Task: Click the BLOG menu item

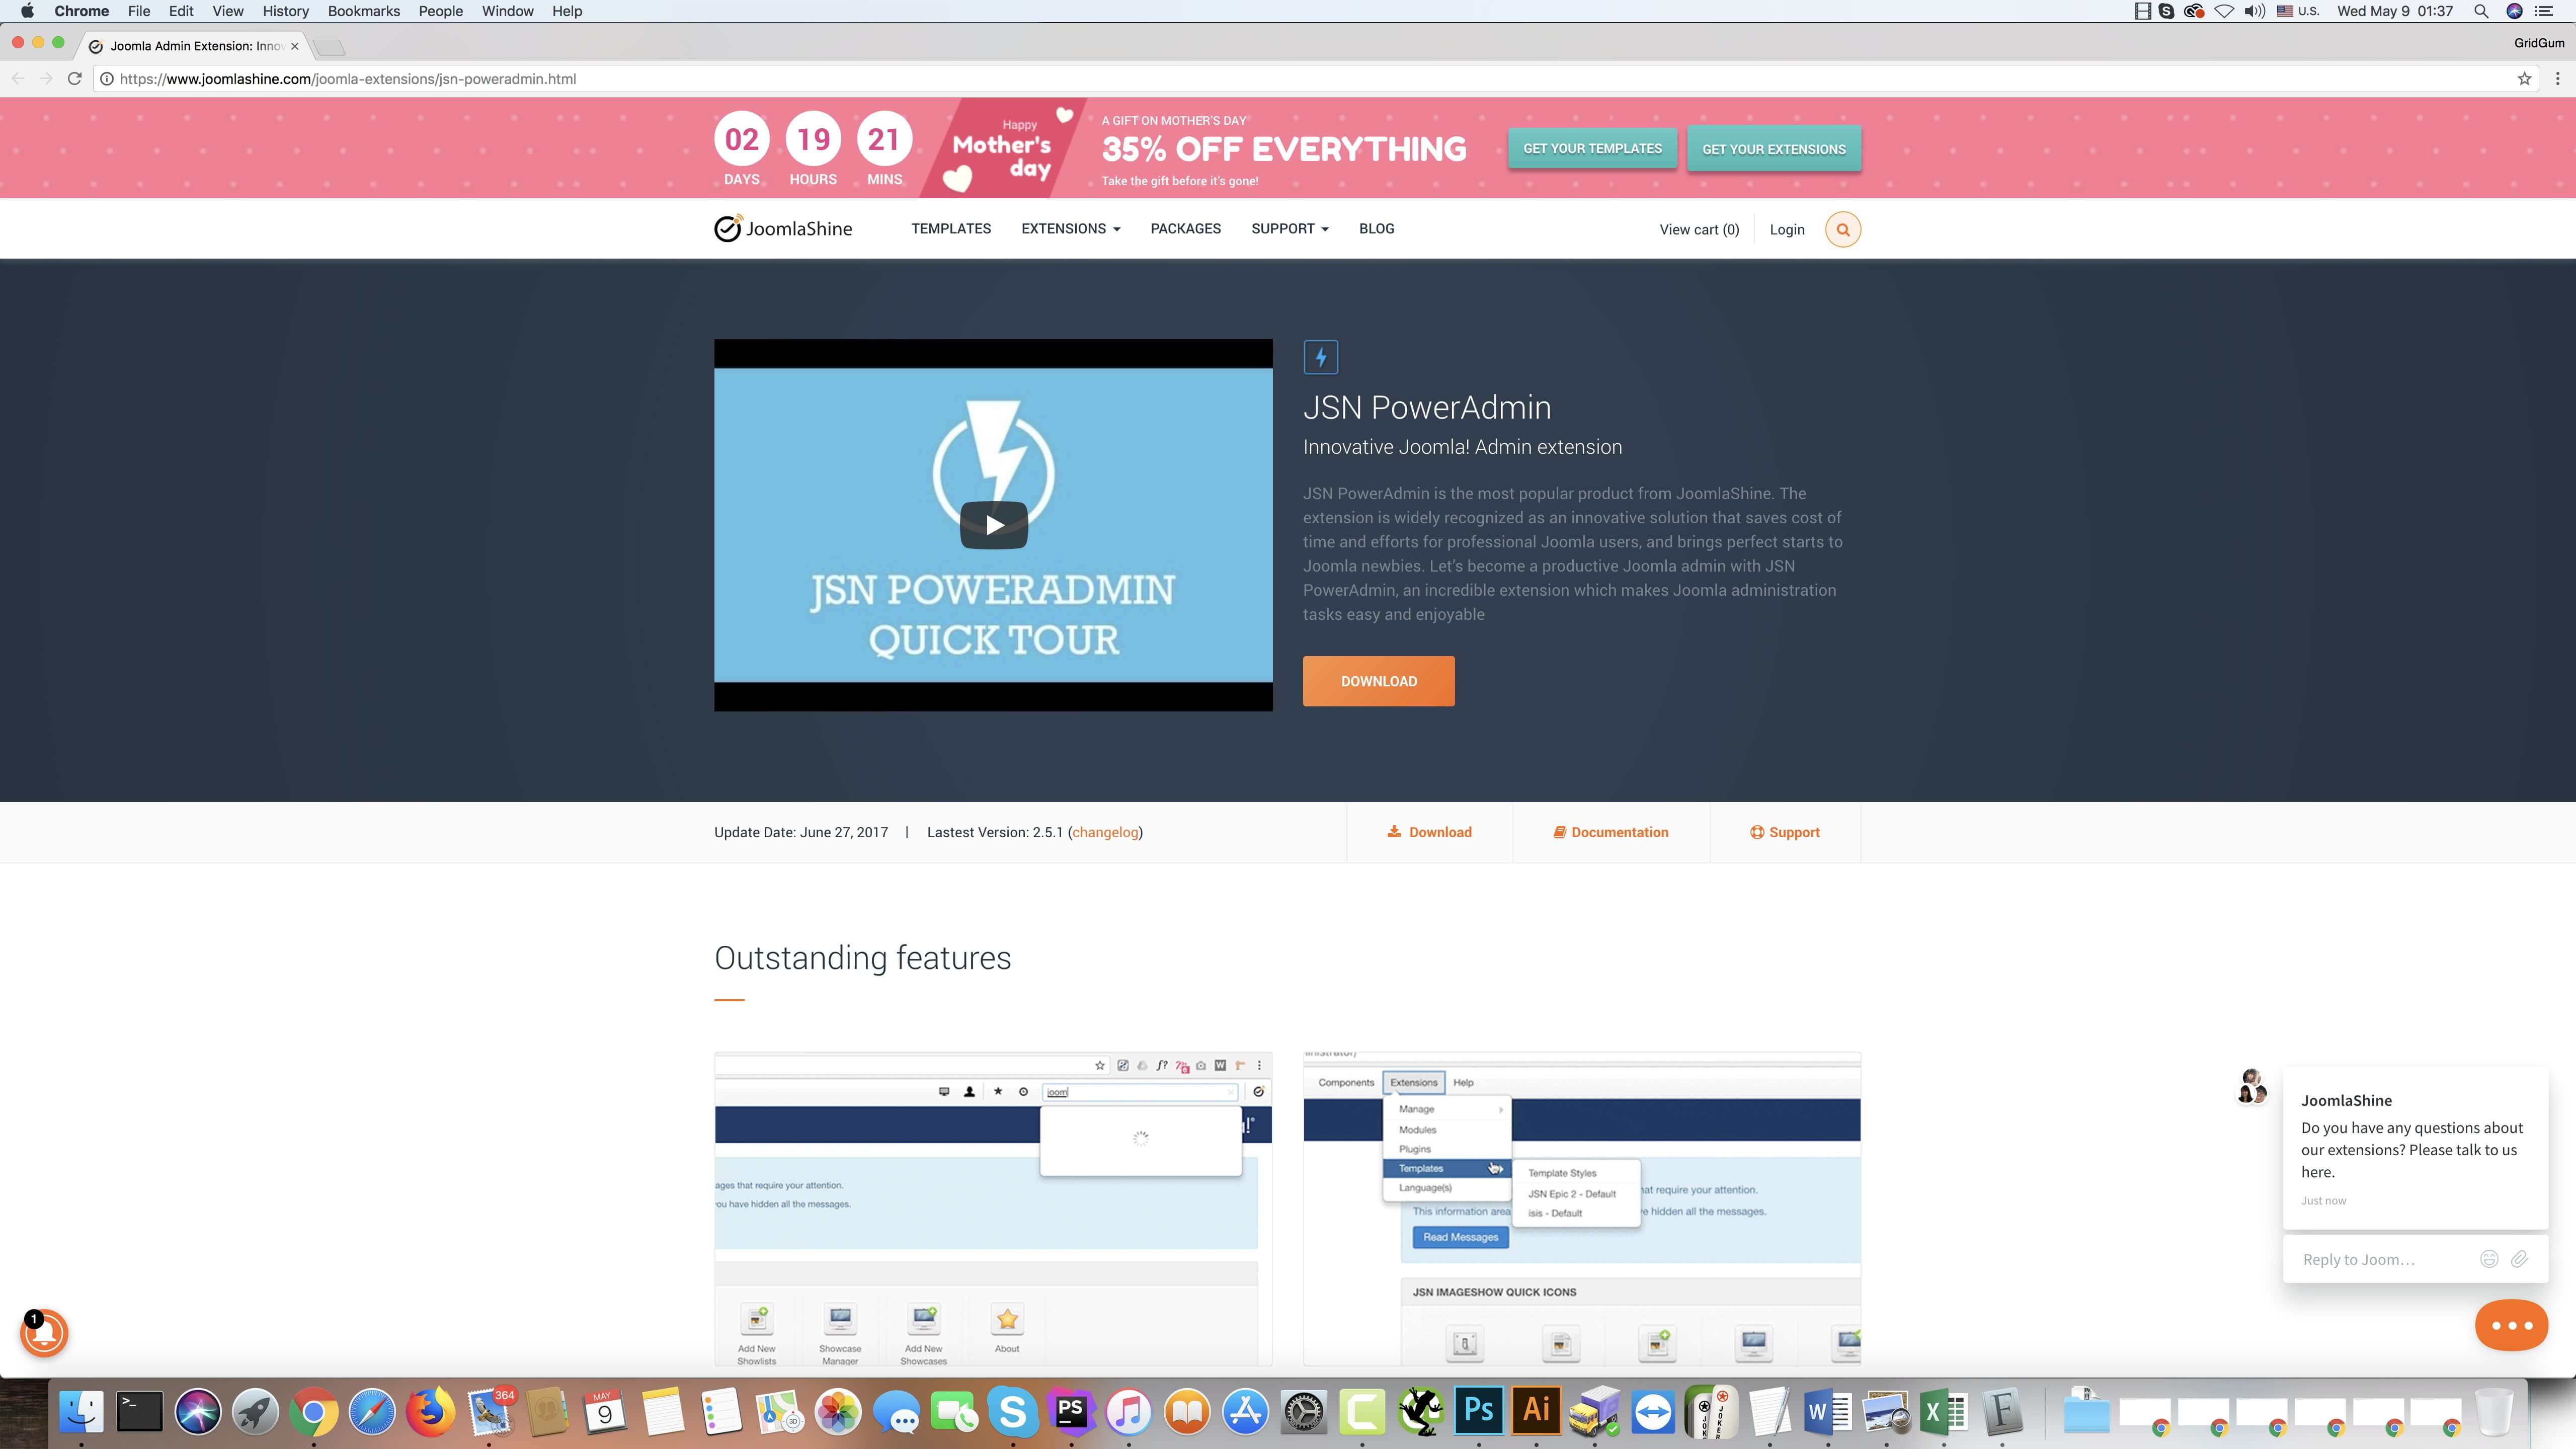Action: point(1377,228)
